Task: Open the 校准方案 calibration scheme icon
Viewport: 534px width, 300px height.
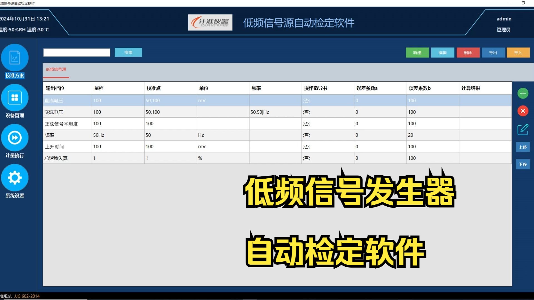Action: click(x=15, y=58)
